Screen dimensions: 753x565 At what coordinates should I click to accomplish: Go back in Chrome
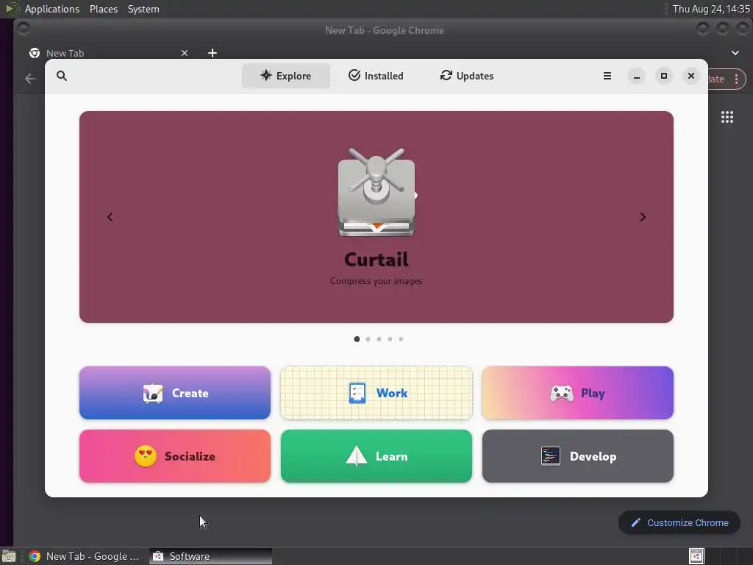click(30, 79)
